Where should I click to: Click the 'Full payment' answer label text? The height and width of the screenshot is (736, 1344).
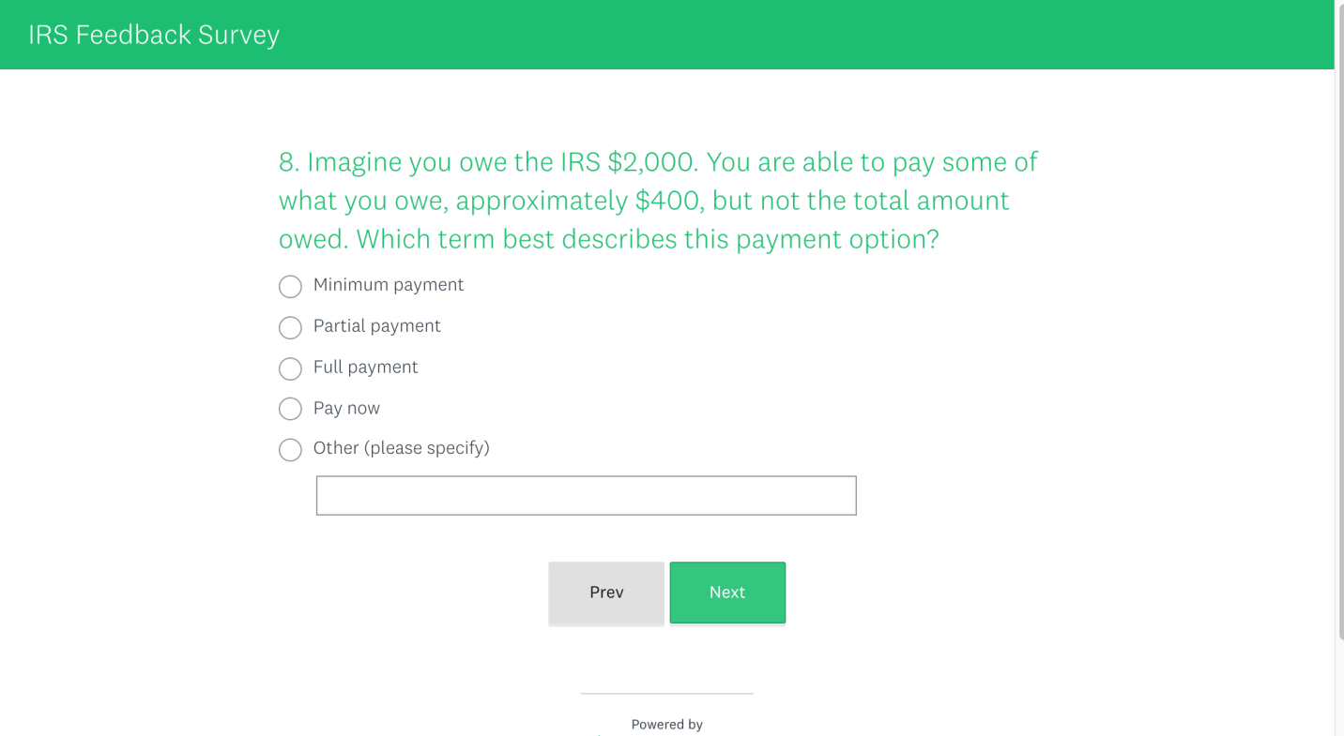(x=365, y=368)
